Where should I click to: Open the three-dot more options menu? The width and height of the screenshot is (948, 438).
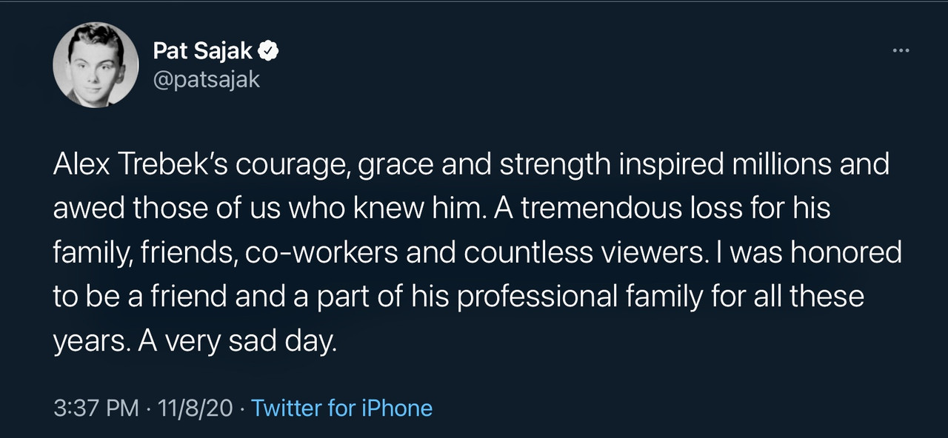(901, 51)
